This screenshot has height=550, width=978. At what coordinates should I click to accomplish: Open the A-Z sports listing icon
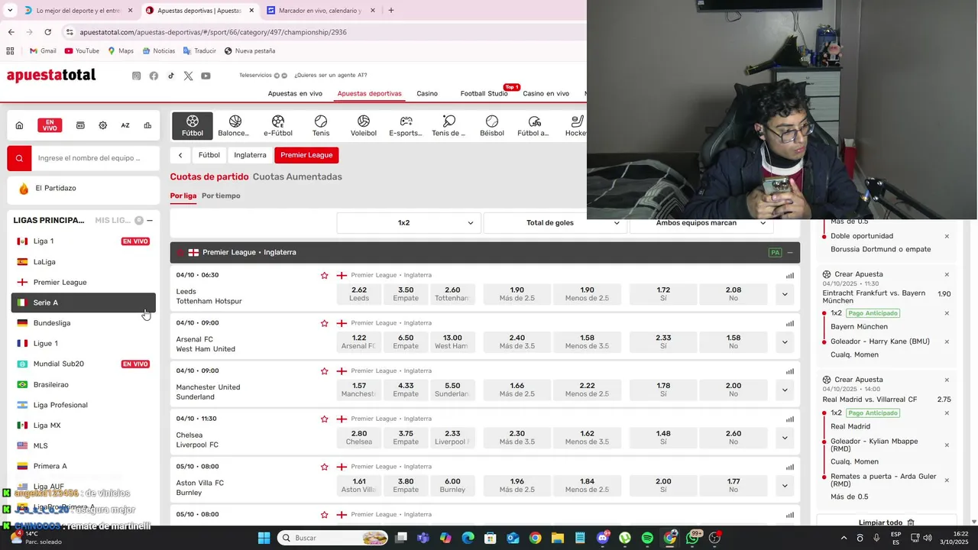125,125
